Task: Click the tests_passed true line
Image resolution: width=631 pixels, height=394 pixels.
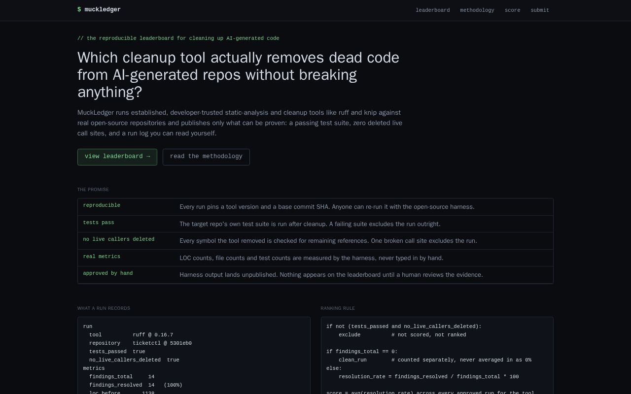Action: [117, 352]
